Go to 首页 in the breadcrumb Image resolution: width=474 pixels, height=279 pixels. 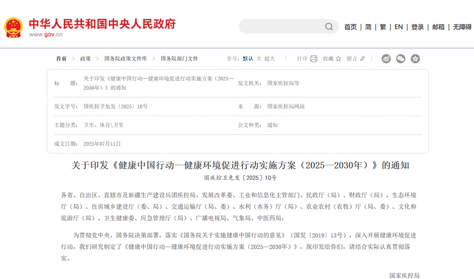point(61,59)
